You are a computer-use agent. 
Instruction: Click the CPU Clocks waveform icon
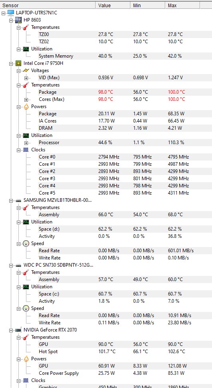26,150
